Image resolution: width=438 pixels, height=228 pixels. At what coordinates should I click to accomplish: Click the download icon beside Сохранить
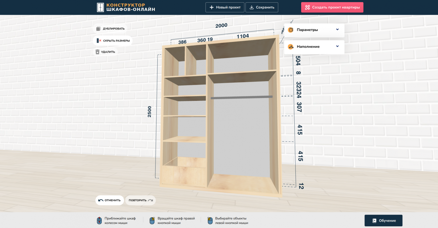252,7
